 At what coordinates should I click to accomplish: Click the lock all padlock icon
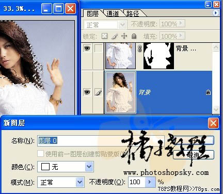(134, 36)
